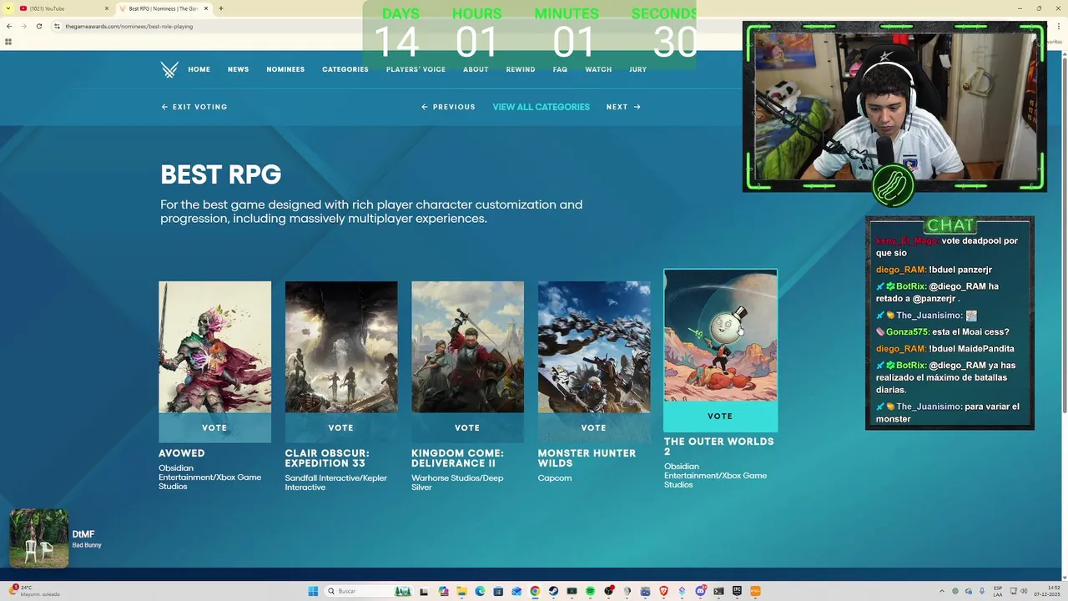Viewport: 1068px width, 601px height.
Task: Click the volume speaker tray icon
Action: (x=1024, y=591)
